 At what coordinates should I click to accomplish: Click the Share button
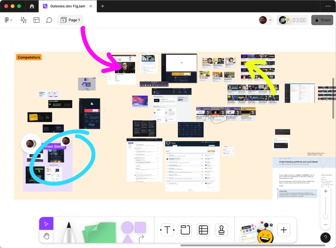coord(322,20)
